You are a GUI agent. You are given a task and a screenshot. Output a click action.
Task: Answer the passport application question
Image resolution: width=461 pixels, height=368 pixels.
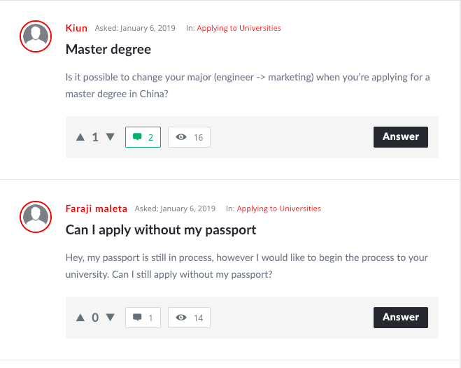[400, 317]
